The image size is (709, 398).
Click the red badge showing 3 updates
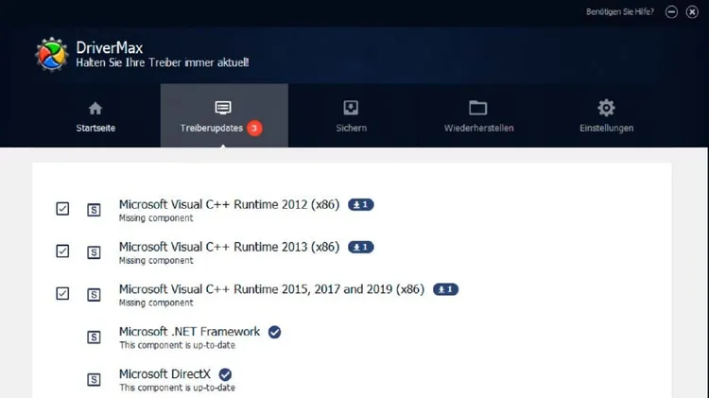254,128
